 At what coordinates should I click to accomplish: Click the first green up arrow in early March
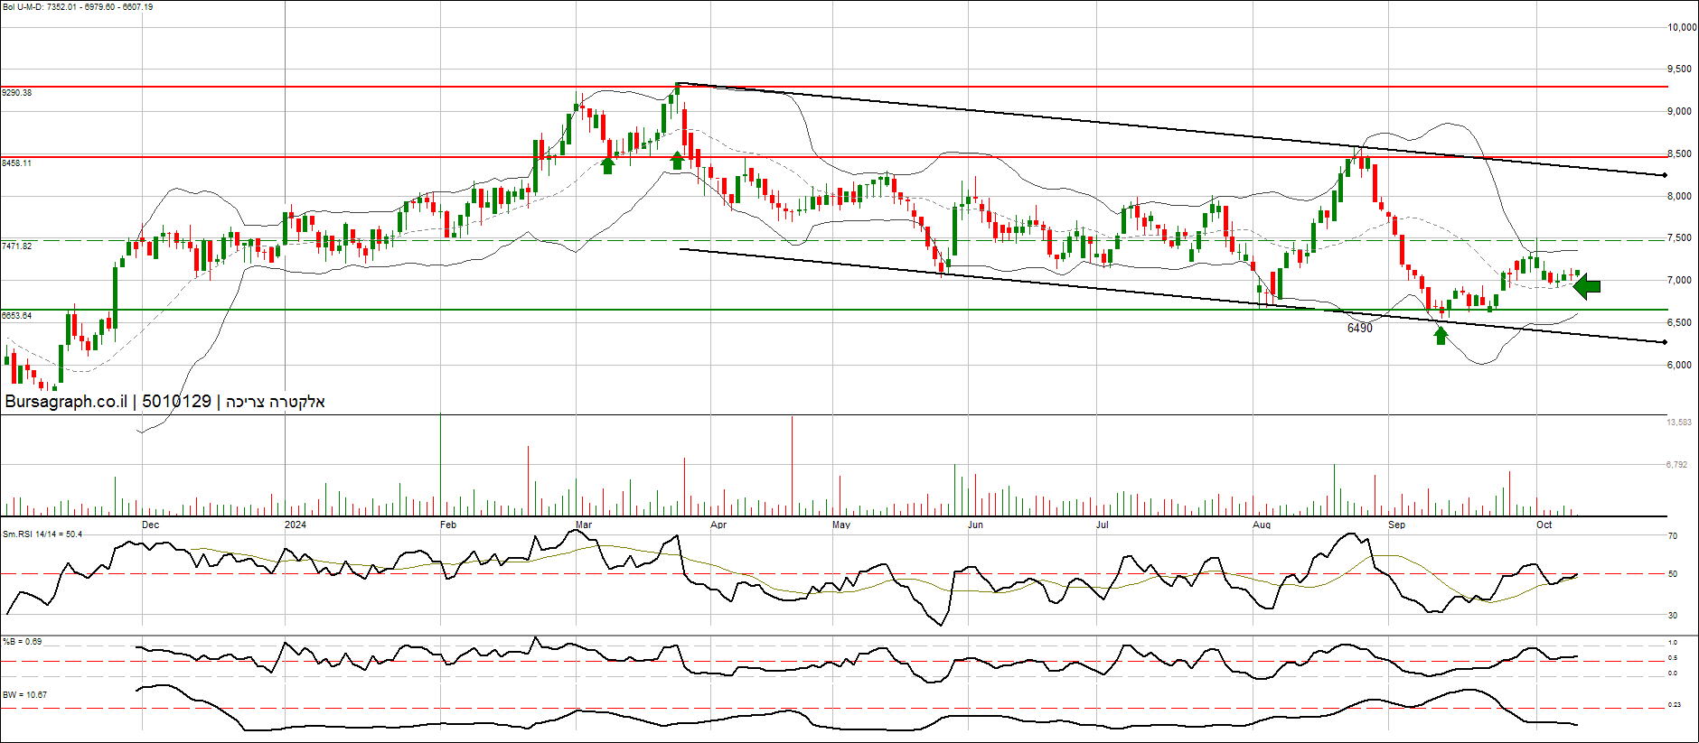(x=608, y=164)
